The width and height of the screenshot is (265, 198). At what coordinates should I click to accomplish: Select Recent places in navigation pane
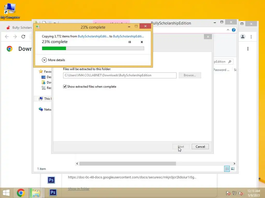46,88
